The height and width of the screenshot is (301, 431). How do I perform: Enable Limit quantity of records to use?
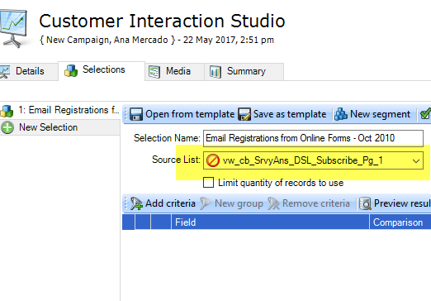[x=208, y=183]
